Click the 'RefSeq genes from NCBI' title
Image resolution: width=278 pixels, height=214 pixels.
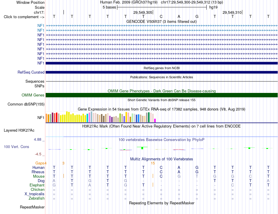(x=162, y=68)
